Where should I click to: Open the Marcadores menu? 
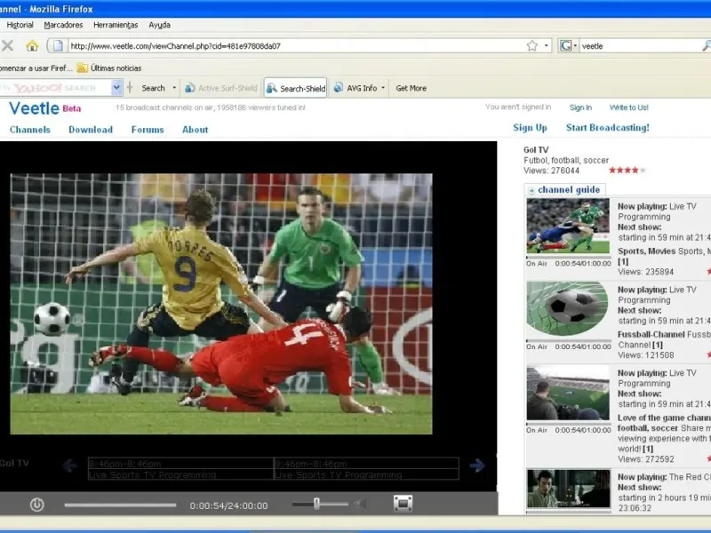click(x=63, y=25)
